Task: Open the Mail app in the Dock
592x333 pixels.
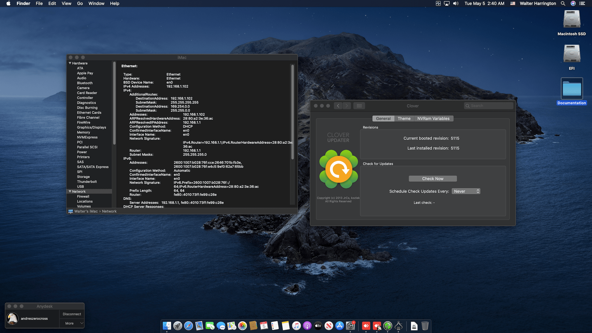Action: click(199, 326)
